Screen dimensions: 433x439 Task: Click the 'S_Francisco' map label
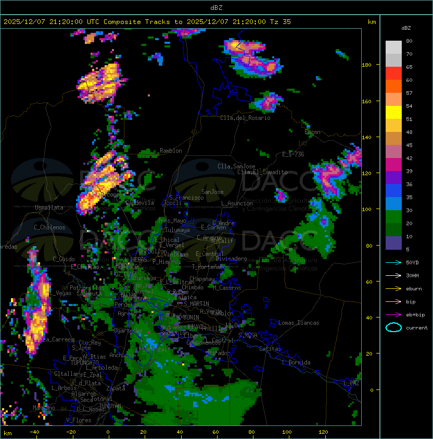pos(186,198)
